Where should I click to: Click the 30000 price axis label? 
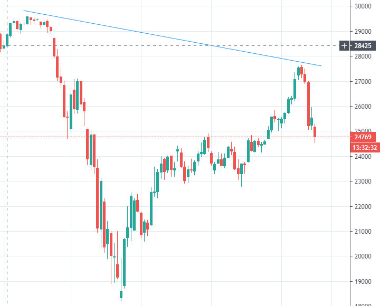(x=363, y=7)
